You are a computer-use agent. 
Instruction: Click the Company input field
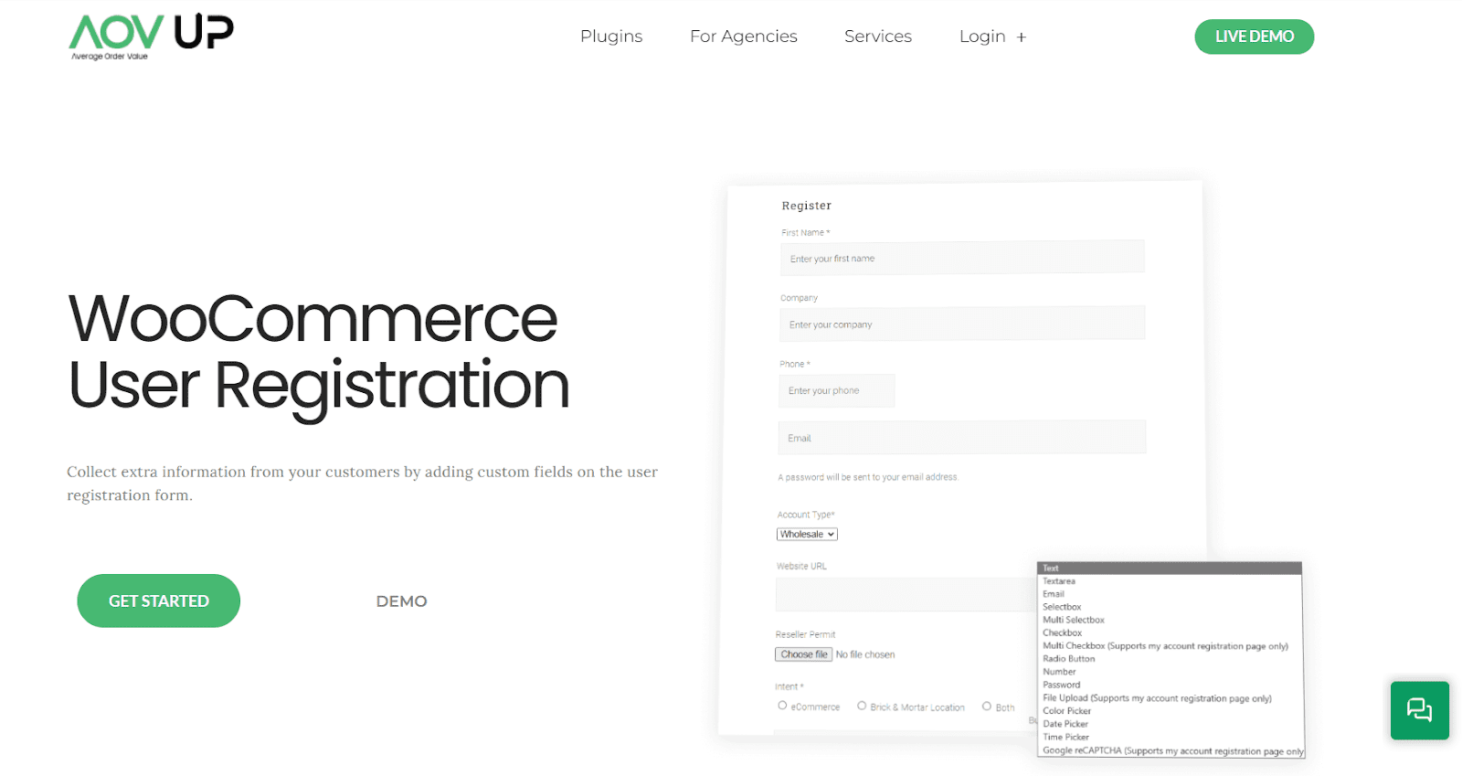(x=961, y=324)
